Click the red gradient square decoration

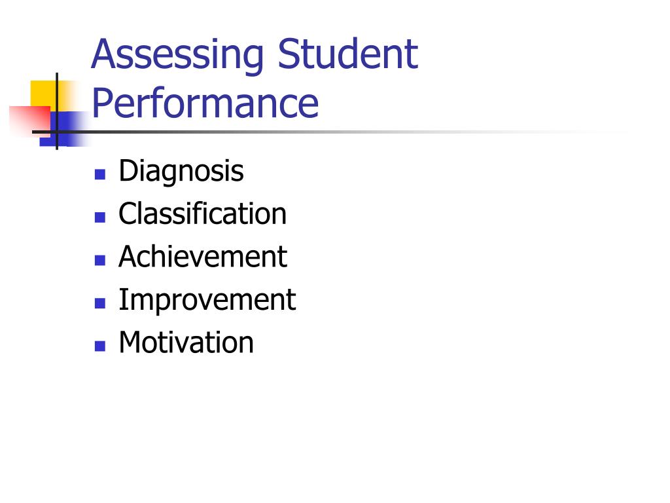(29, 121)
